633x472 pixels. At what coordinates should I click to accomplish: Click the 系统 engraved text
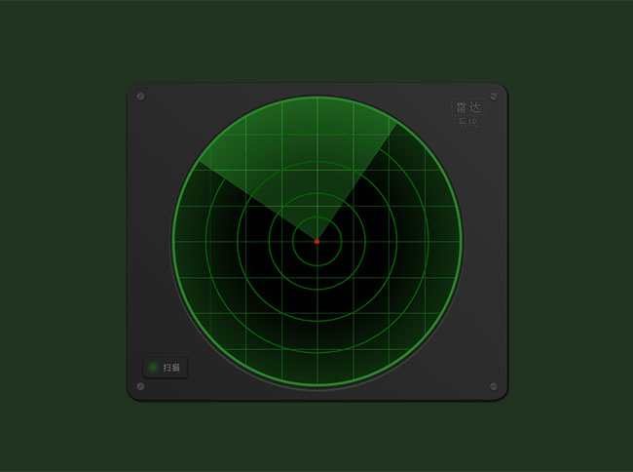pyautogui.click(x=467, y=123)
